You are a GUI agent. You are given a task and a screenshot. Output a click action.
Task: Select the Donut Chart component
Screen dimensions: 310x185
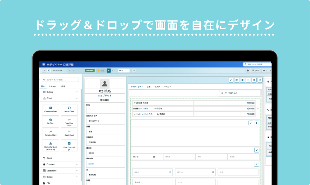coord(69,110)
